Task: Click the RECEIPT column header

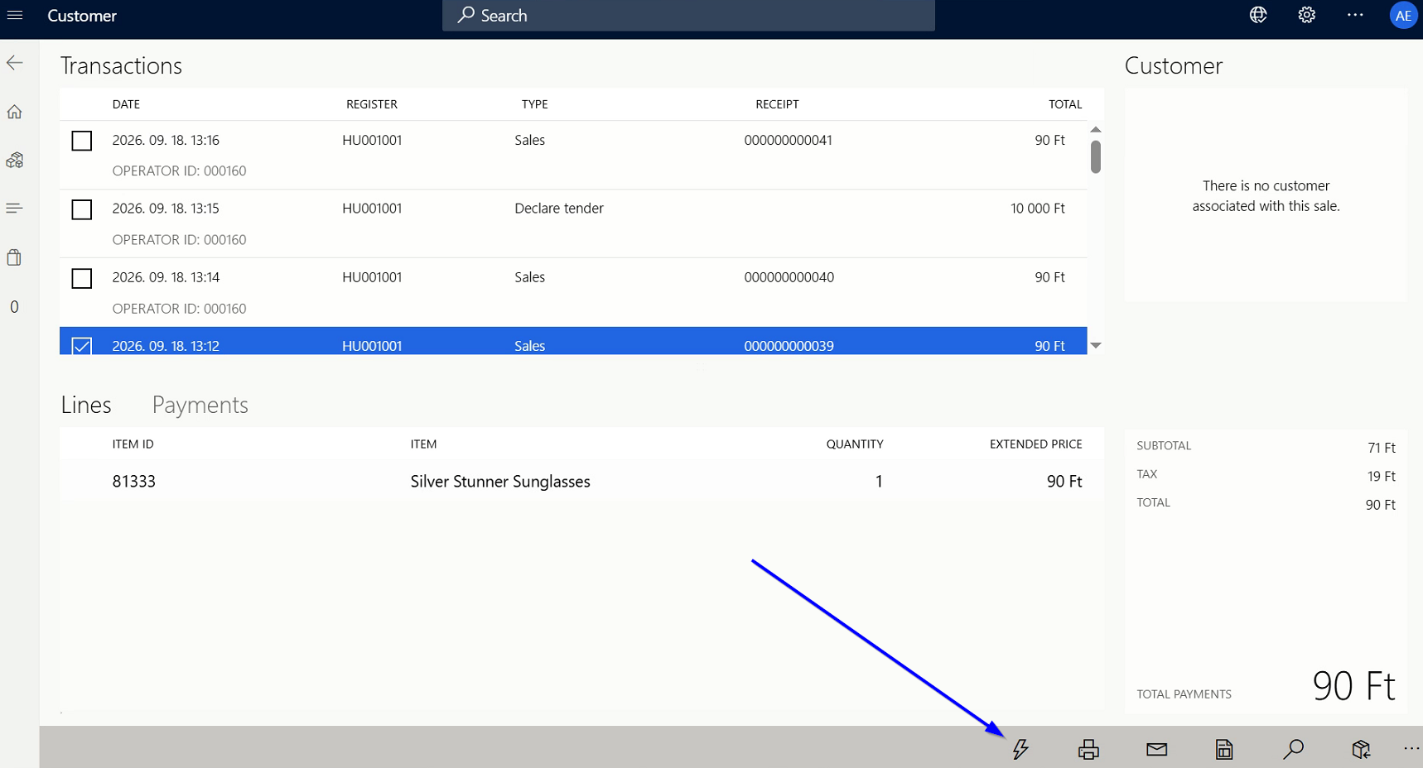Action: coord(777,104)
